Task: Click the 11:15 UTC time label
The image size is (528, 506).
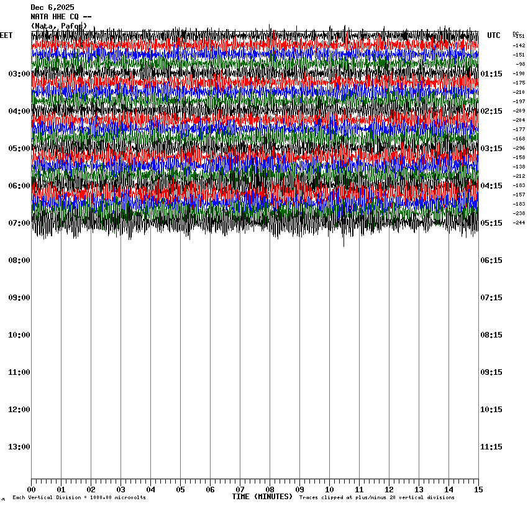Action: click(x=491, y=447)
